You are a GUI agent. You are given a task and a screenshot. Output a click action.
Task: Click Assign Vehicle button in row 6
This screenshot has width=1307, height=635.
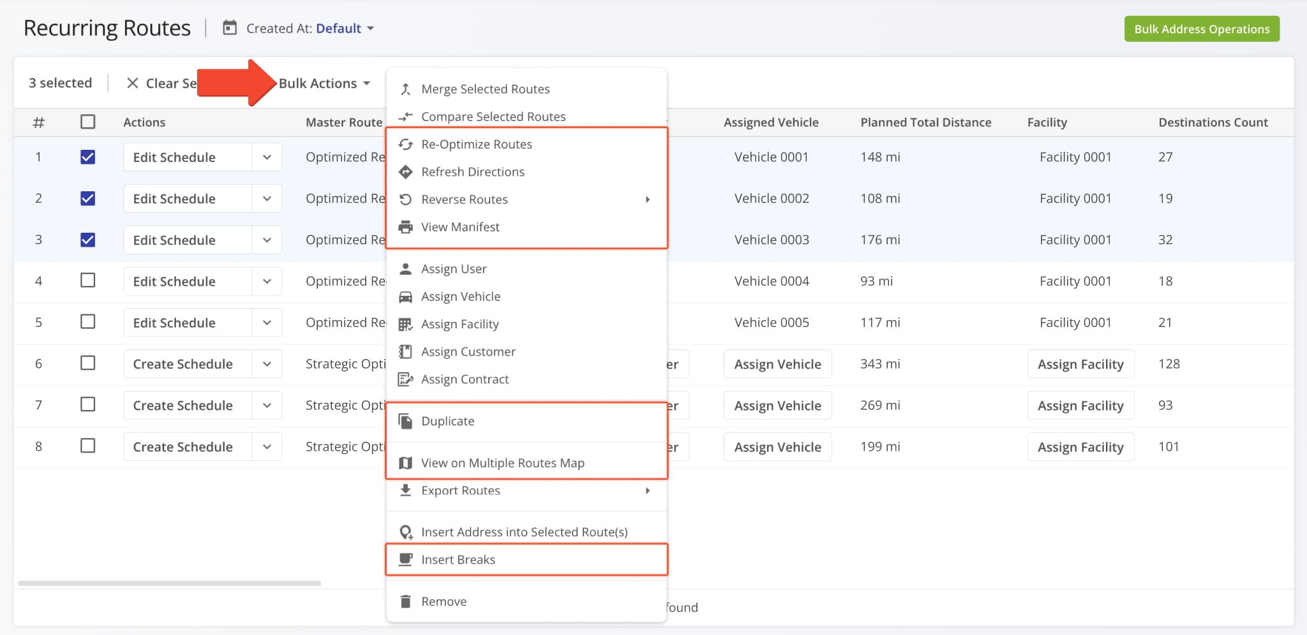[777, 364]
